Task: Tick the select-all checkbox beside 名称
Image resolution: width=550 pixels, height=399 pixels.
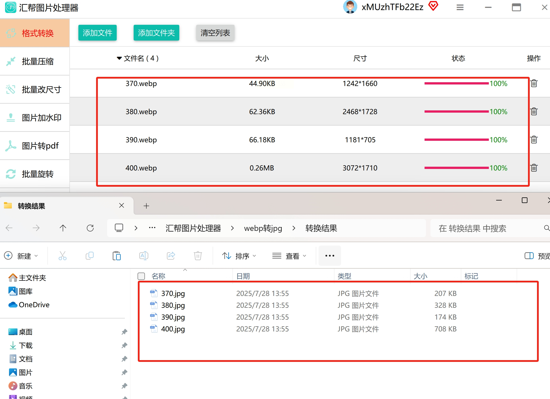Action: (x=141, y=276)
